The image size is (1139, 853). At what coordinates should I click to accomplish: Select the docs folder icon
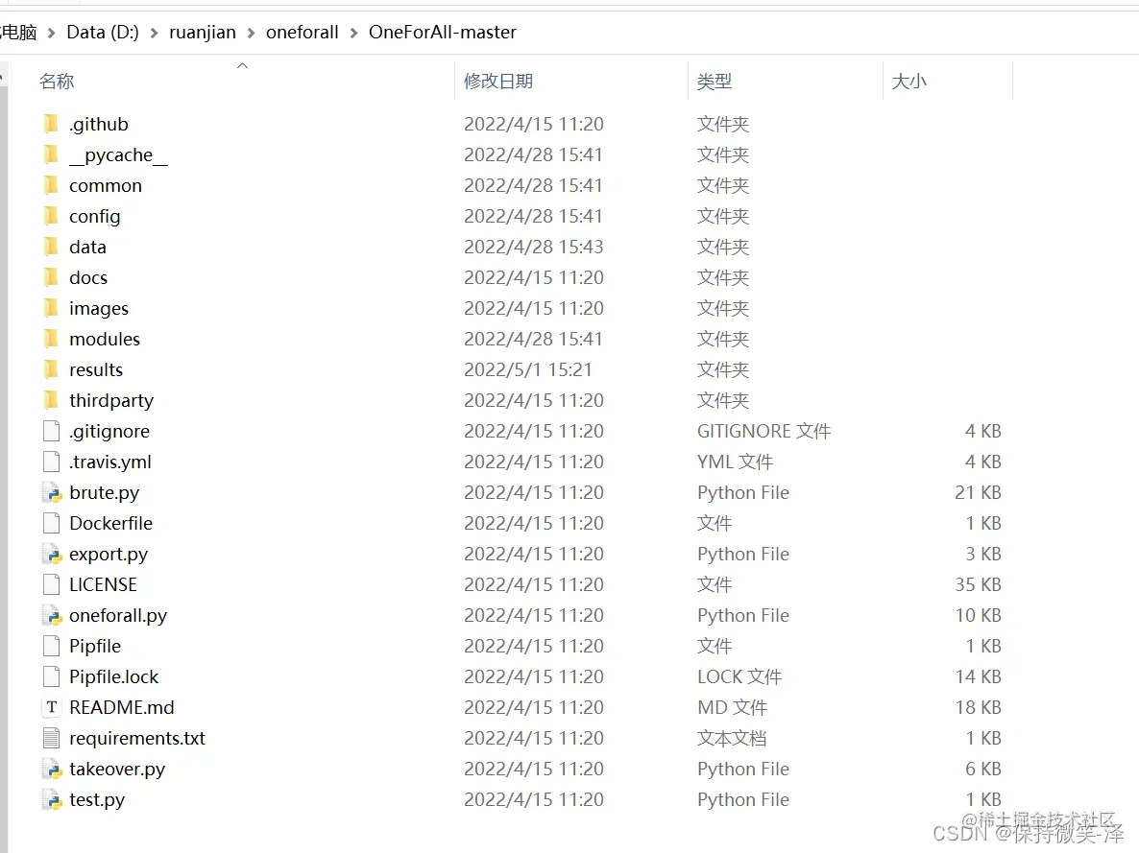(52, 277)
